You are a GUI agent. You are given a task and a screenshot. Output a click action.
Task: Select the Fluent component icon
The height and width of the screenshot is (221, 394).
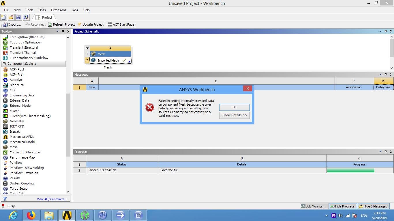(x=5, y=111)
